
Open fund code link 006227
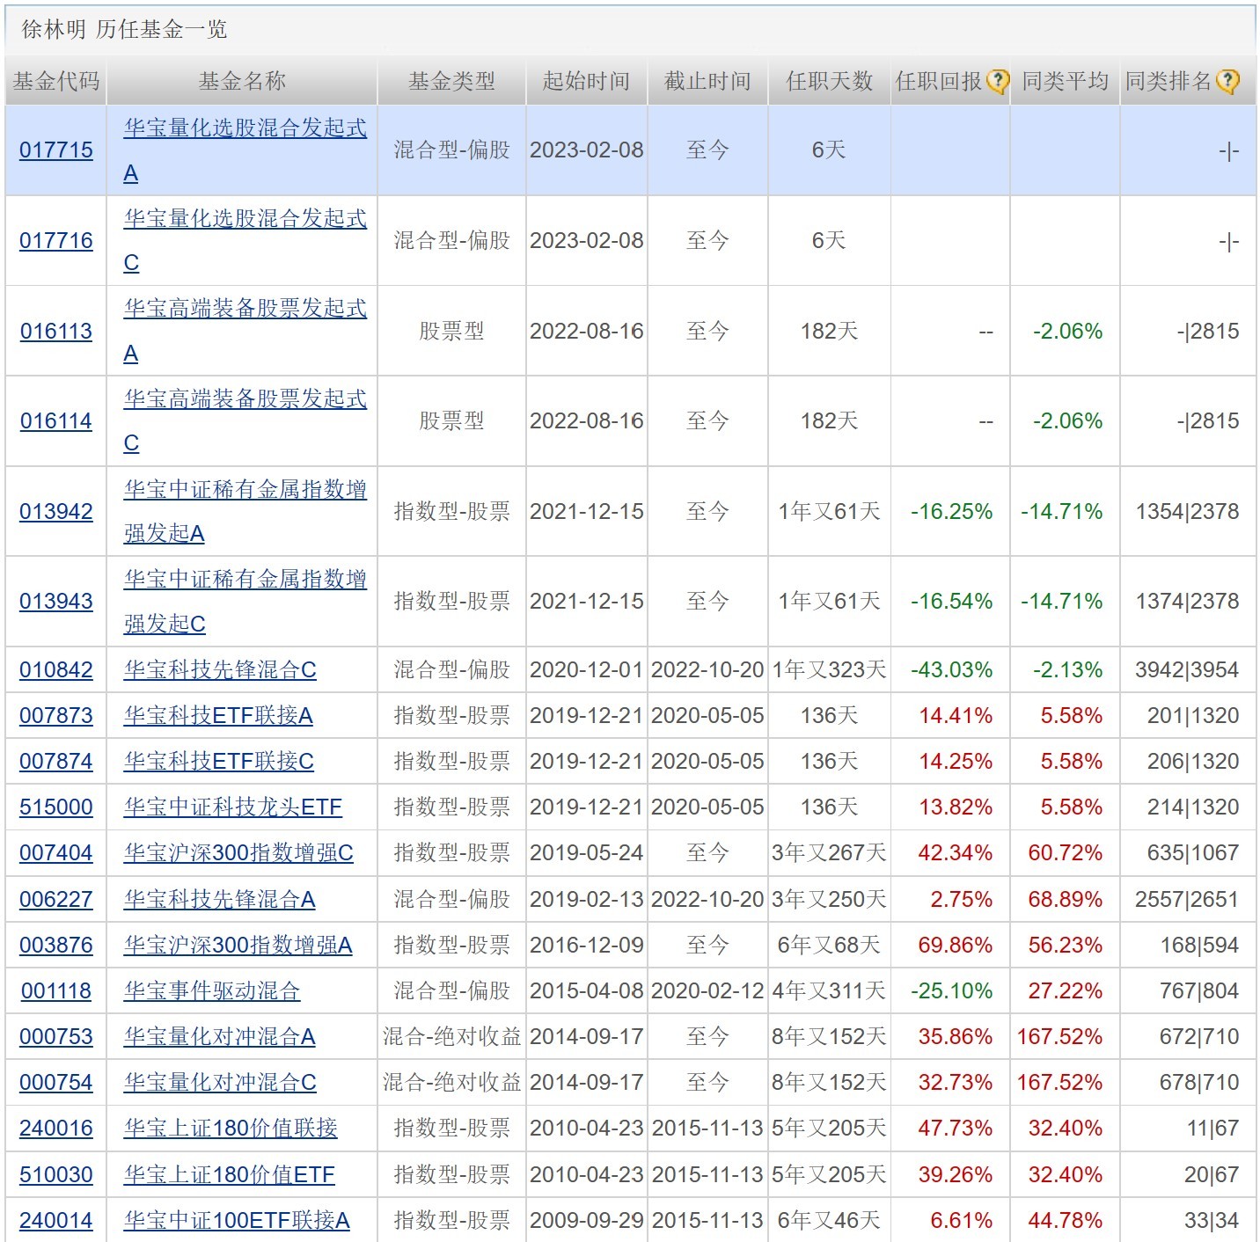(56, 900)
